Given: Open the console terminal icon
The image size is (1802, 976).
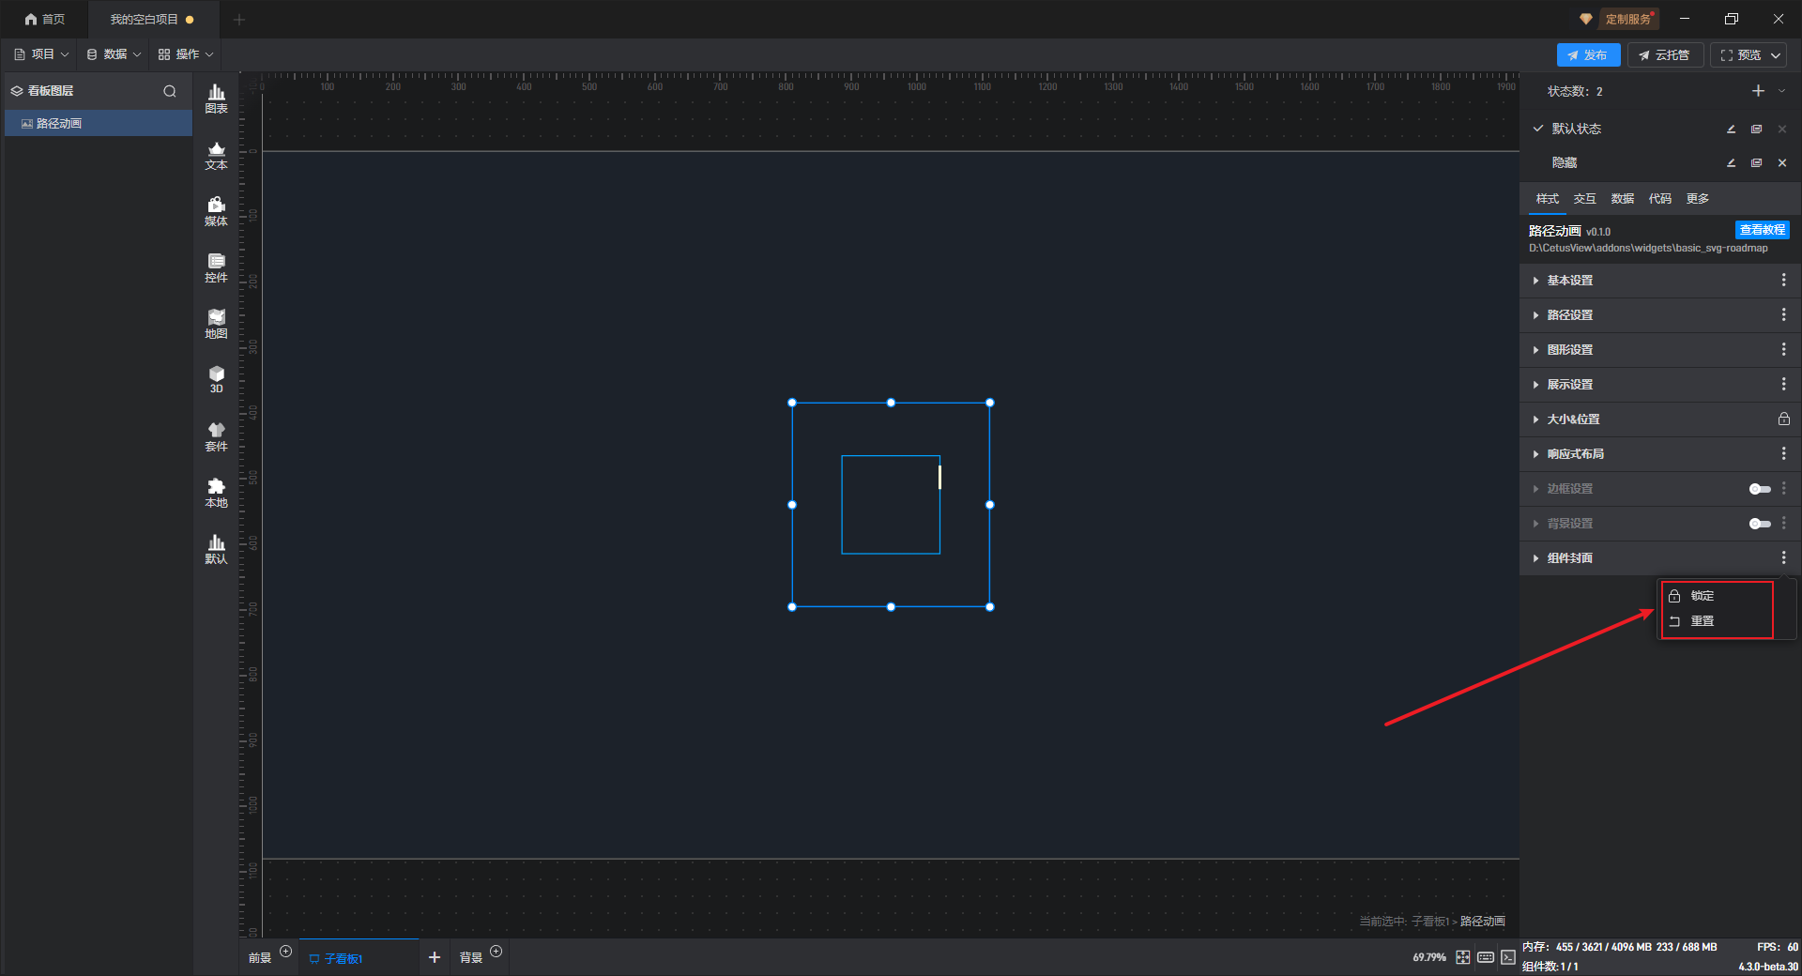Looking at the screenshot, I should (1507, 957).
